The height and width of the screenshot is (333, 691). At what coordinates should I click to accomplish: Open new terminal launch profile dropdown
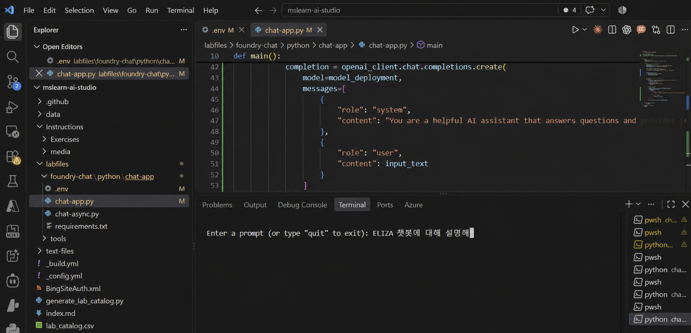pos(638,204)
